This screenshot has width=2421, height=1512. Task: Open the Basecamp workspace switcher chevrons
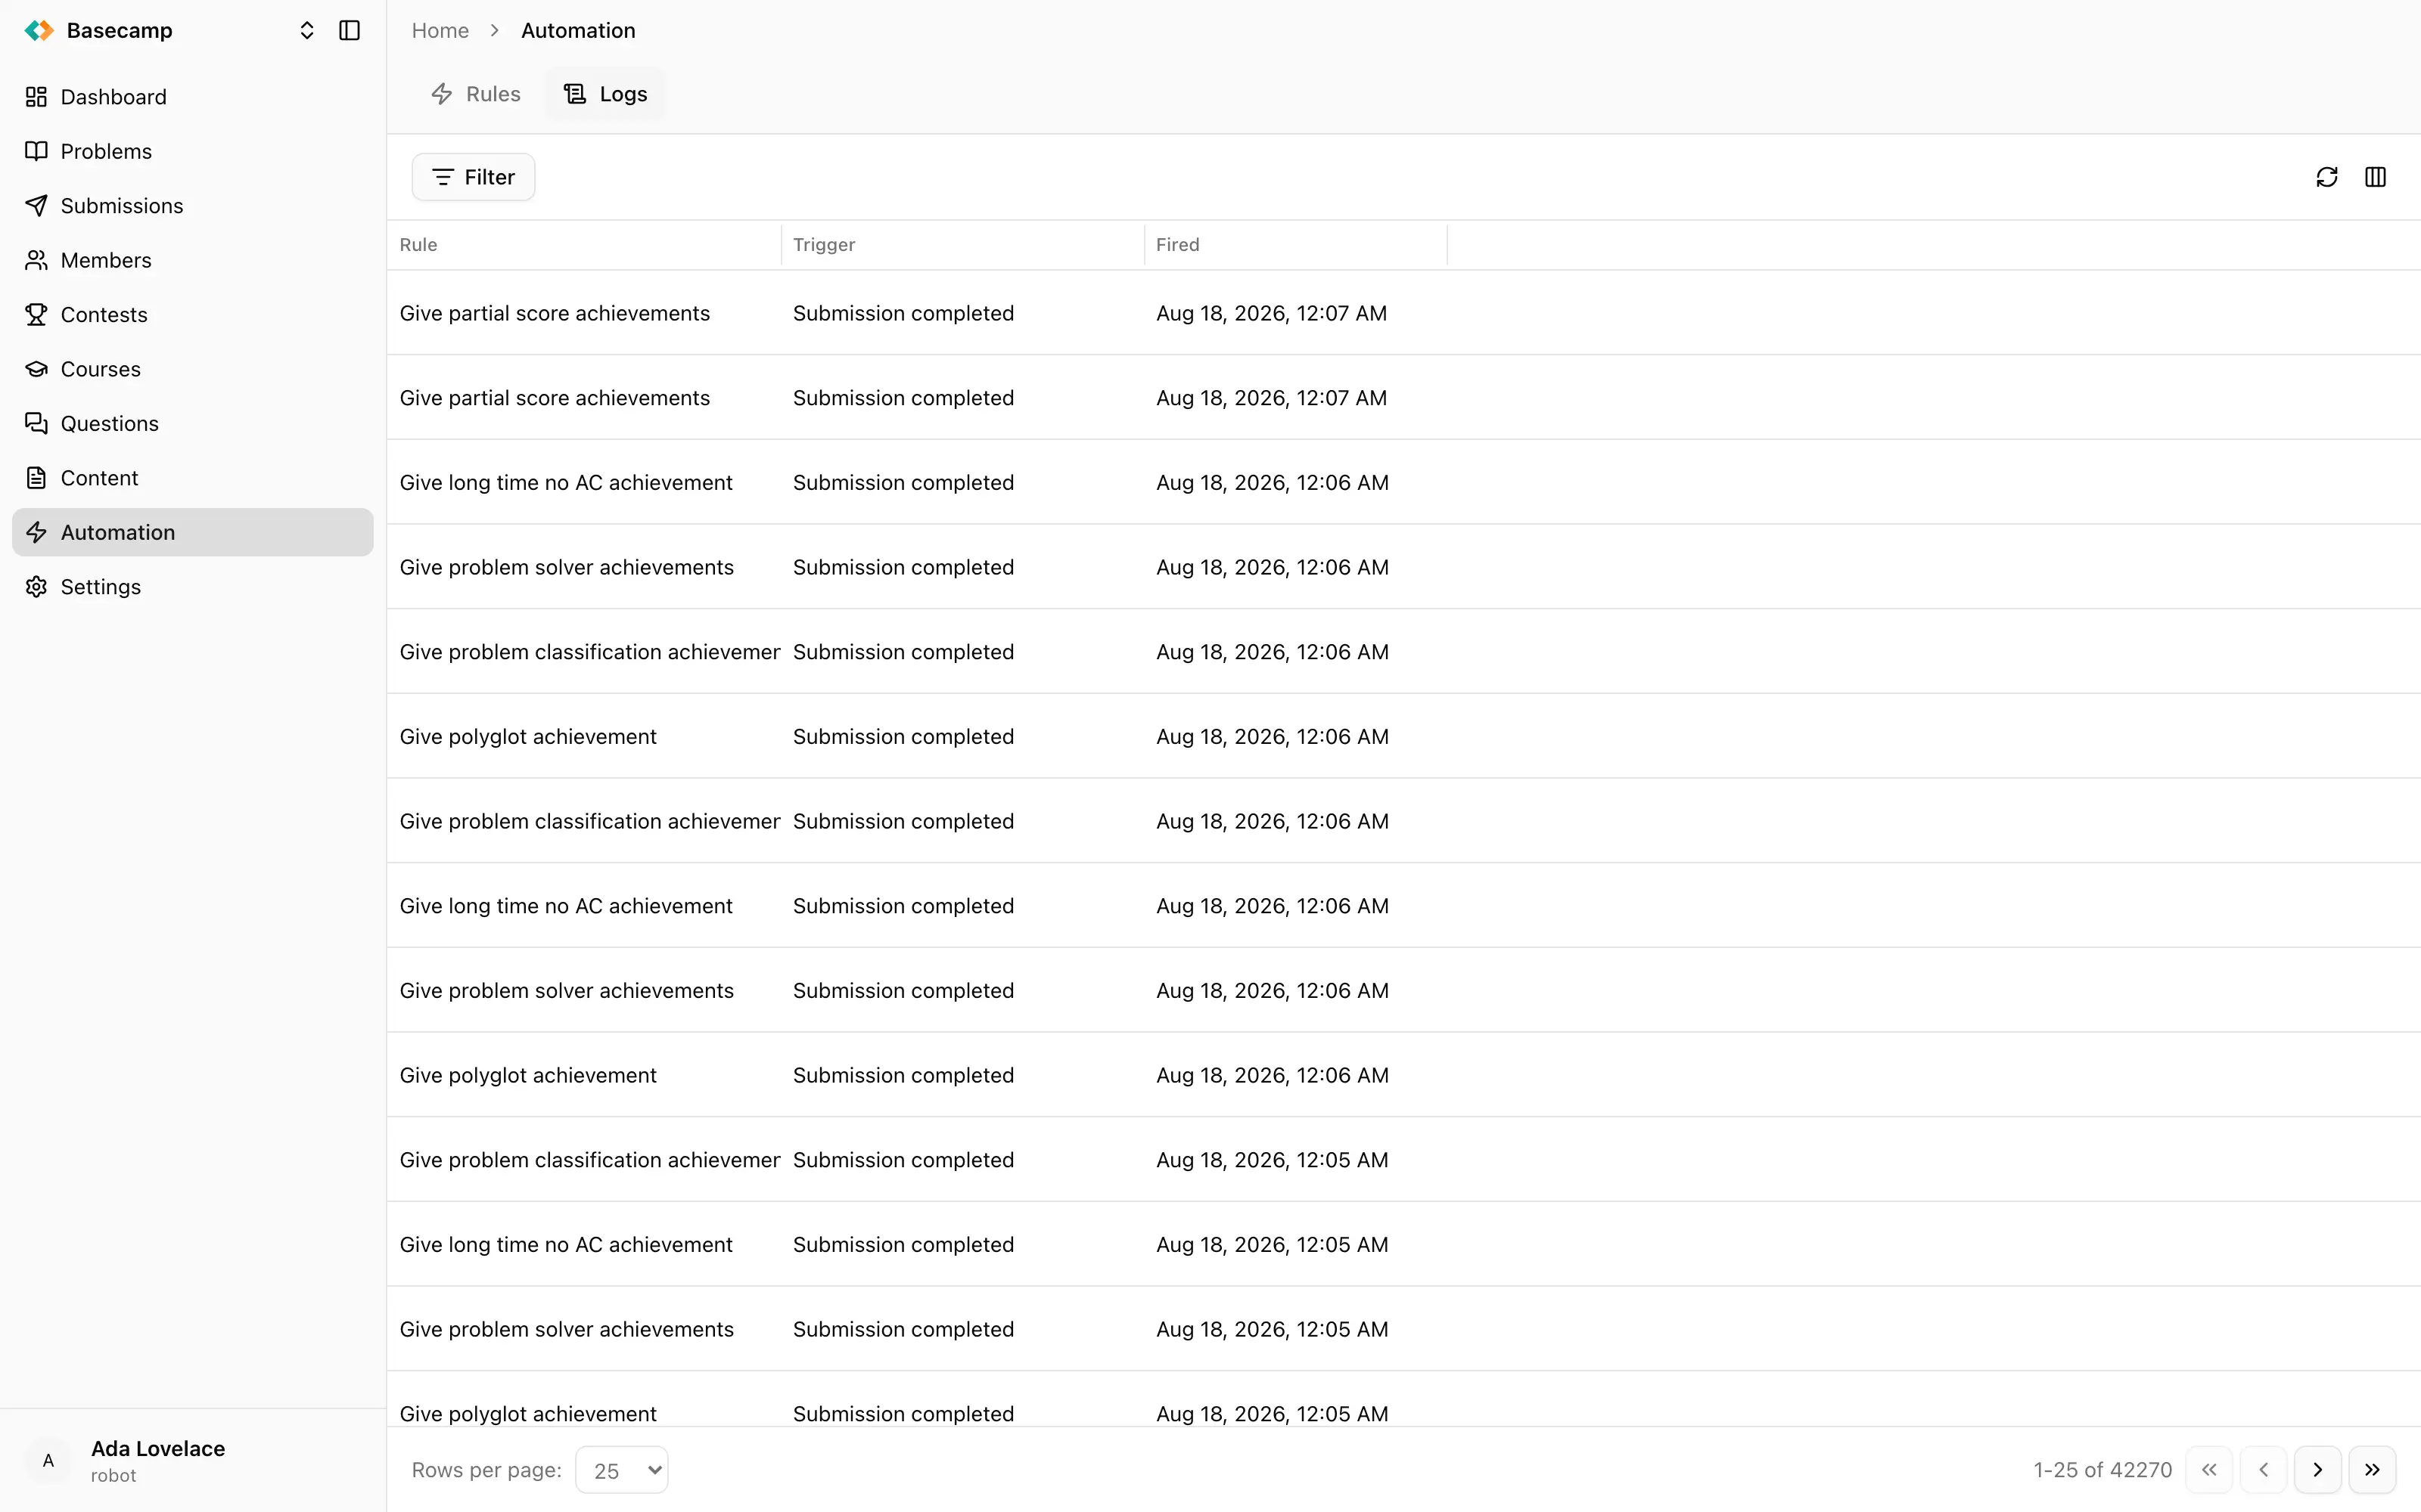pos(307,30)
